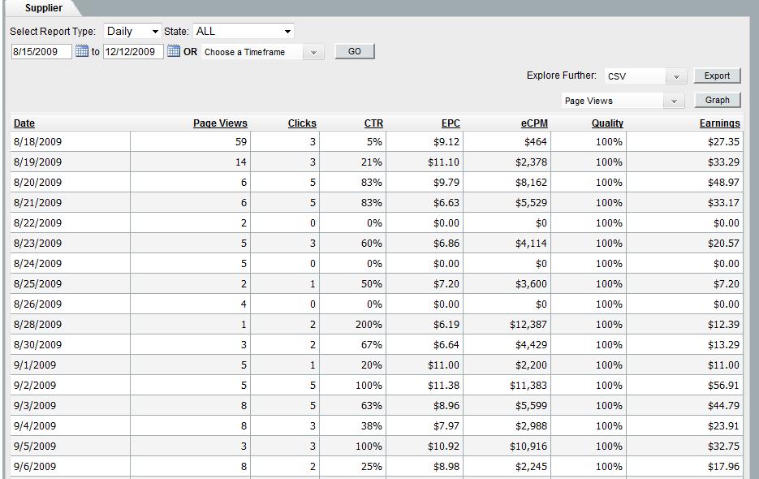Click the start date field 8/15/2009

point(41,51)
